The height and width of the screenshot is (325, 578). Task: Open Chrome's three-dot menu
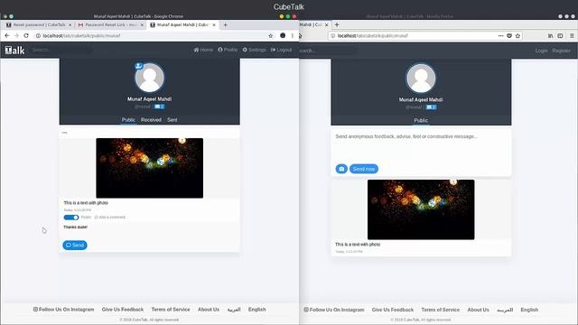293,36
